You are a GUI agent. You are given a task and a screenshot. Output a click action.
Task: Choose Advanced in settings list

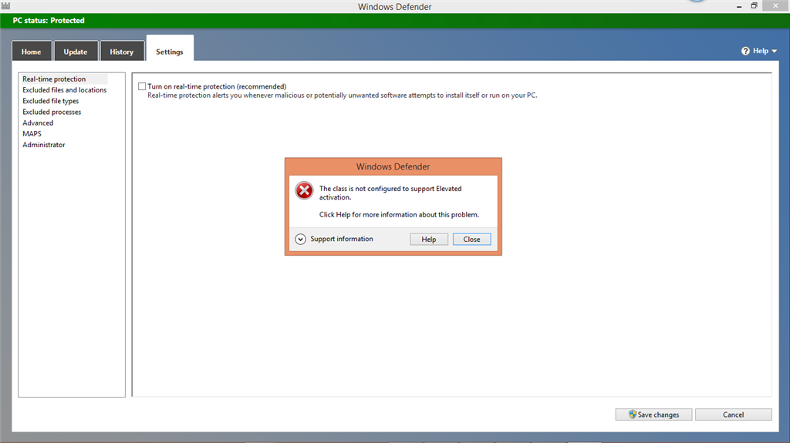coord(38,122)
